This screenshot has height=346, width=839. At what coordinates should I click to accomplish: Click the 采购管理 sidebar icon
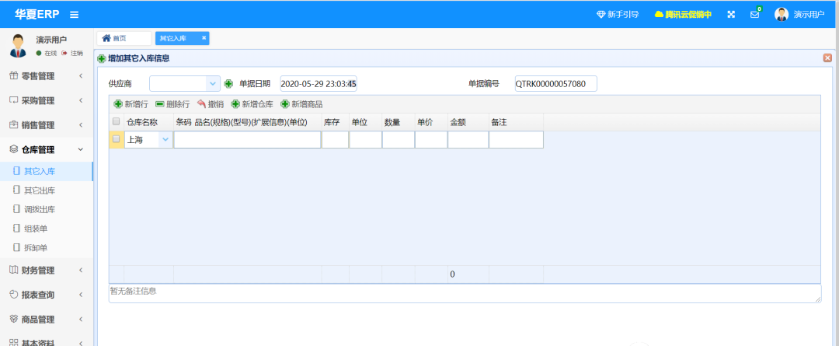pos(14,100)
